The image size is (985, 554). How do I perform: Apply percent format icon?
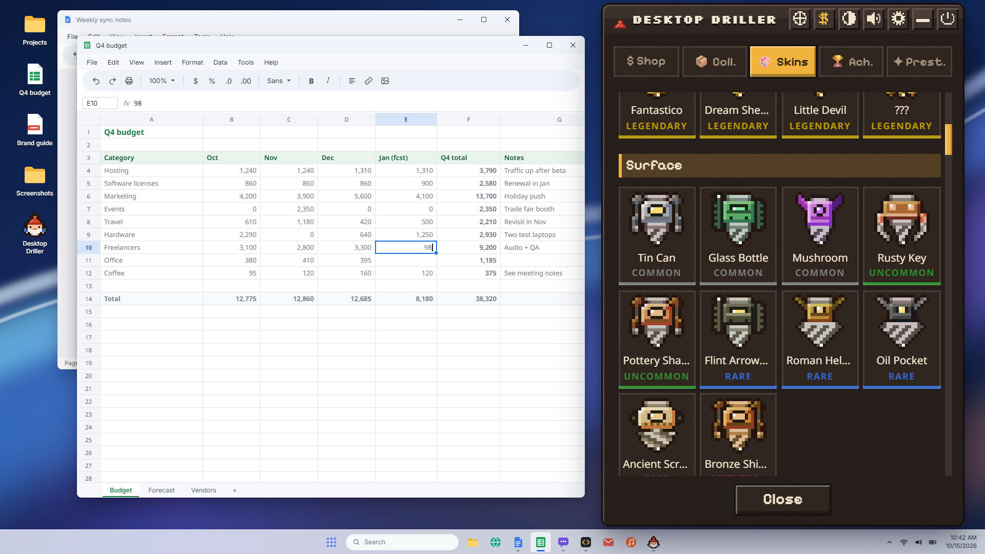click(x=212, y=81)
